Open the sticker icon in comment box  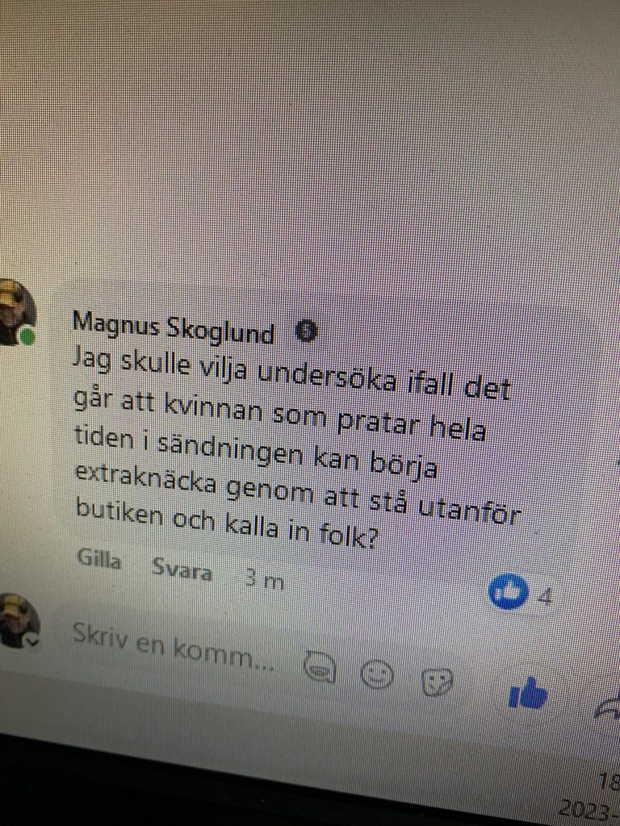(437, 681)
